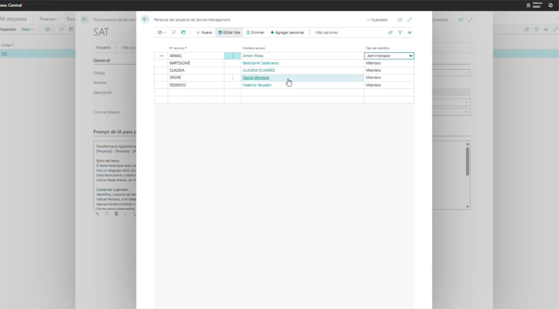This screenshot has width=559, height=309.
Task: Open the Todo view dropdown
Action: [27, 29]
